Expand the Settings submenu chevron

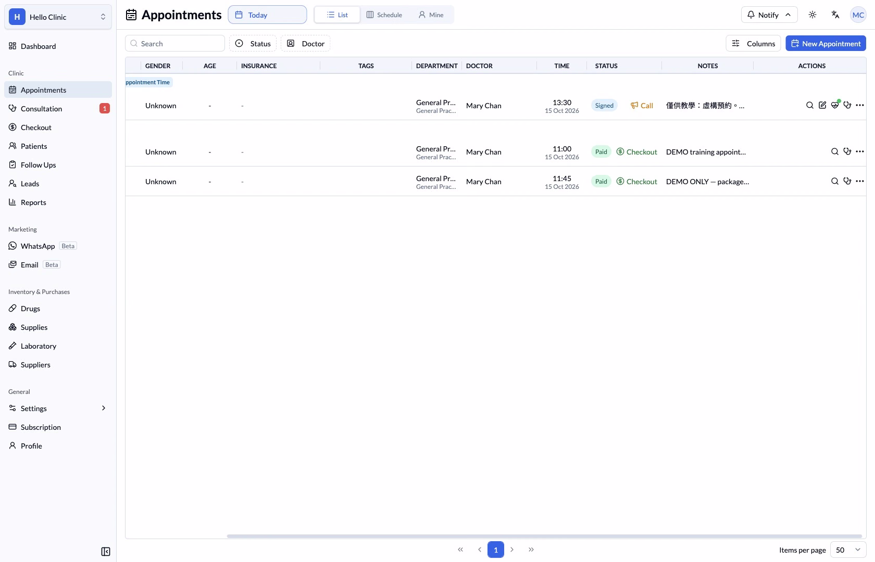coord(104,408)
